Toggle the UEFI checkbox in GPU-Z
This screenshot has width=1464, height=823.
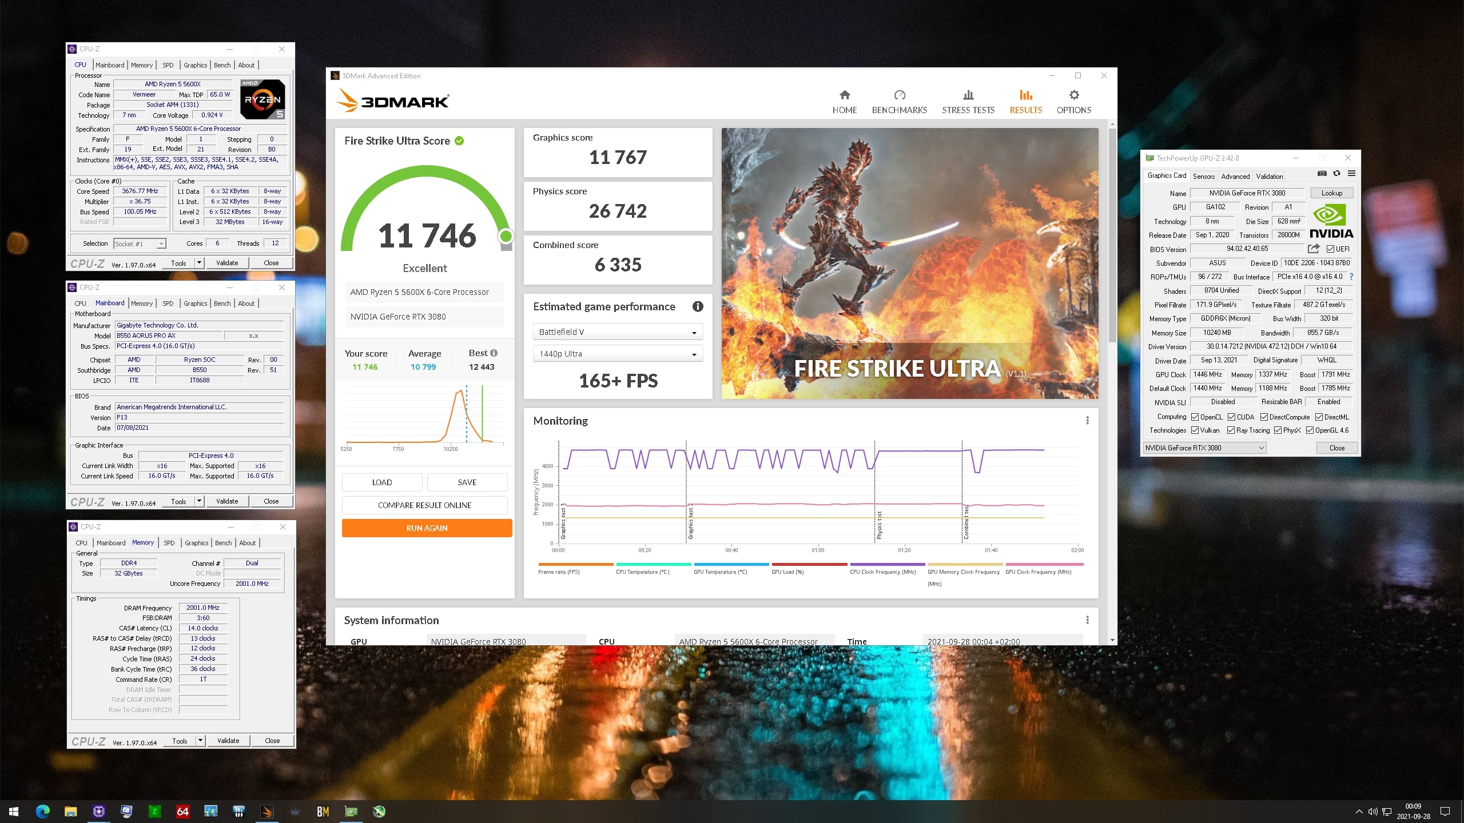[1330, 249]
